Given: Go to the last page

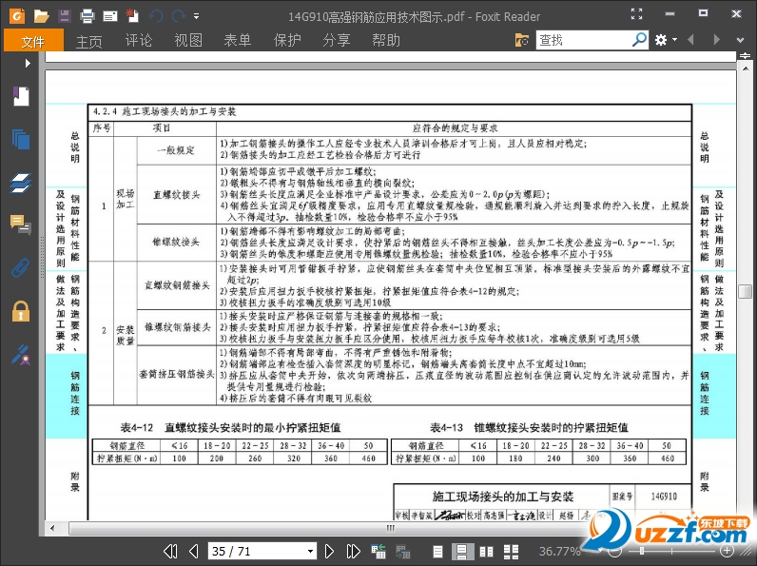Looking at the screenshot, I should pyautogui.click(x=353, y=551).
